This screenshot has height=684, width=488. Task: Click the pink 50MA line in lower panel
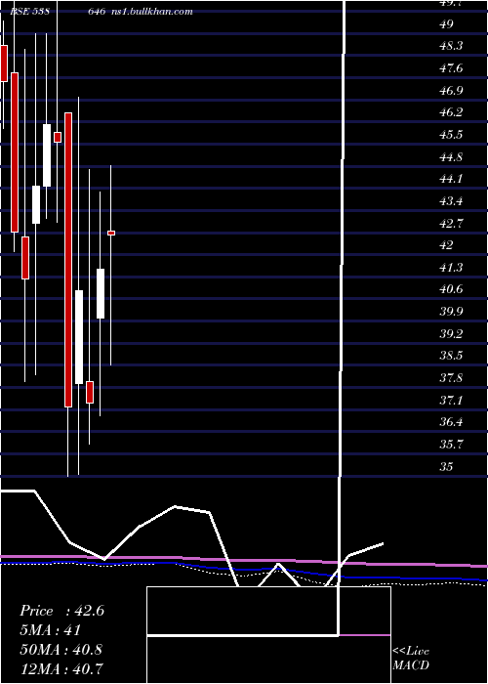244,560
